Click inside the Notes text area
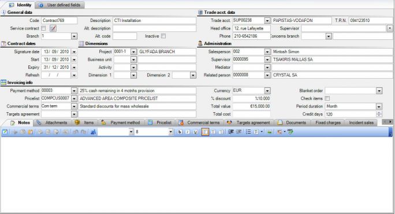 point(196,174)
